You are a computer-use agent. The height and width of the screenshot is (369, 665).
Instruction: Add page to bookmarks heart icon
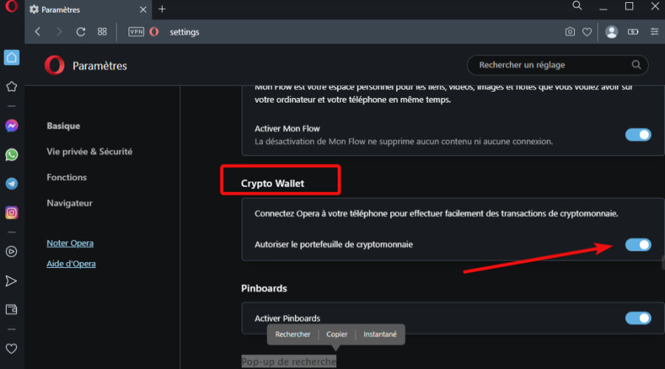click(x=587, y=32)
